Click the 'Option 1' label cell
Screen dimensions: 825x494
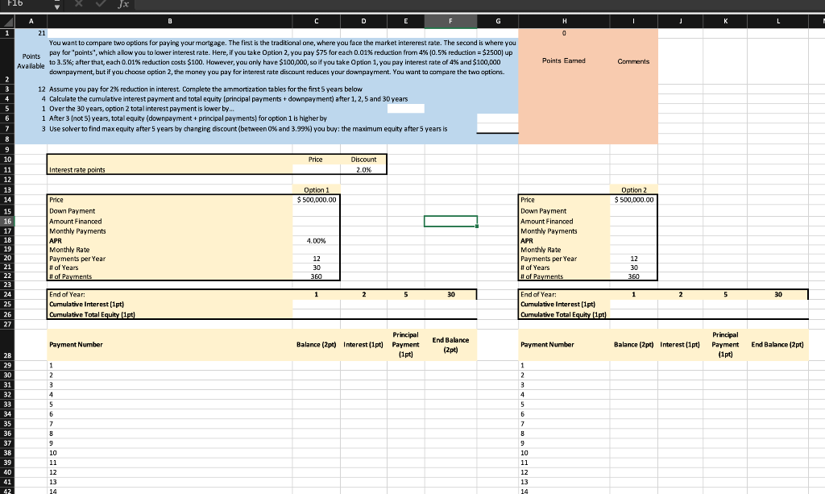coord(316,189)
